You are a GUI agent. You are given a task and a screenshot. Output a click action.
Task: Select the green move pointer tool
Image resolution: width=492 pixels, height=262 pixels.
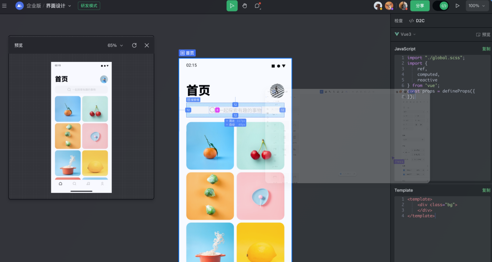(x=232, y=6)
